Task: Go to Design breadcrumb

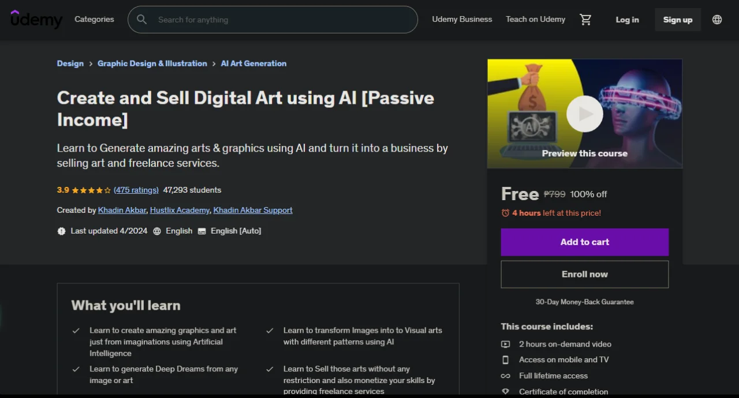Action: (70, 63)
